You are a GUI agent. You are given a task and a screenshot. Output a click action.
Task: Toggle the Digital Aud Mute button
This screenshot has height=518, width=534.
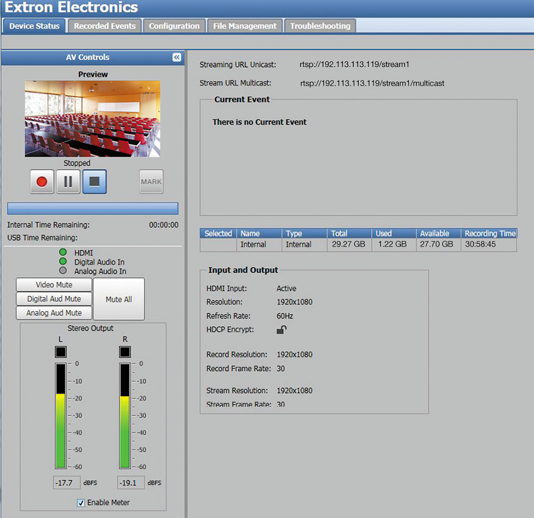pyautogui.click(x=54, y=299)
